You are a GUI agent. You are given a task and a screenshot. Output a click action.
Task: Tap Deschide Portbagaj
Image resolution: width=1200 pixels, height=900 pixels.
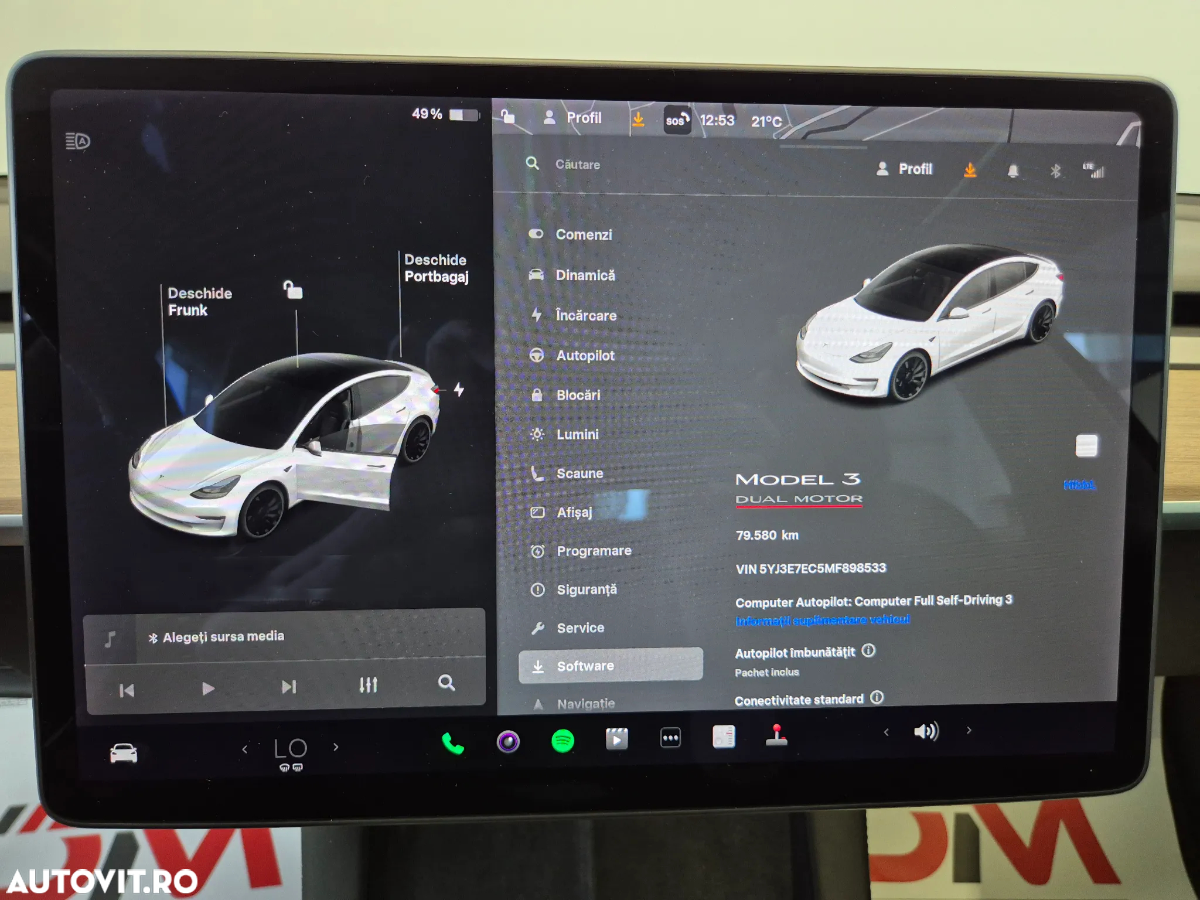click(436, 268)
